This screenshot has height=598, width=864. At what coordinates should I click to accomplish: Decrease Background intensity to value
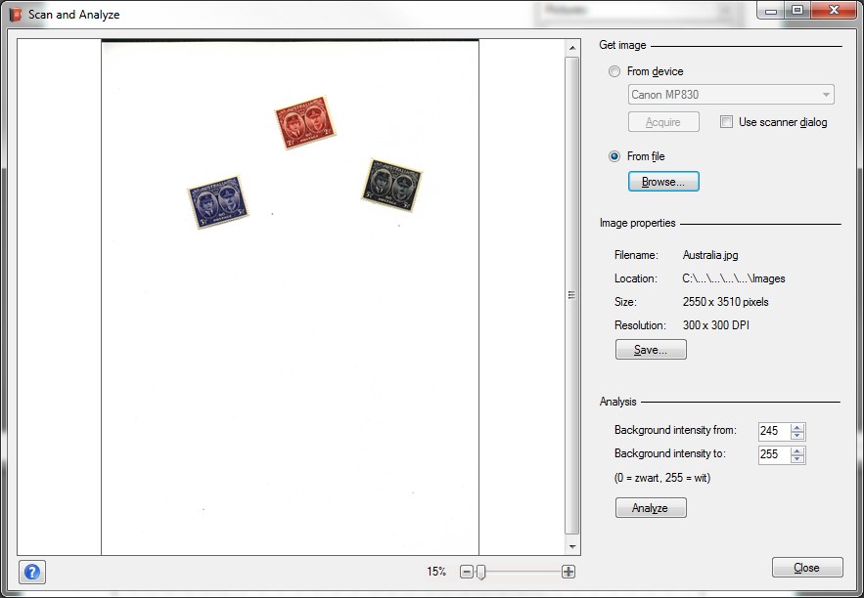797,458
